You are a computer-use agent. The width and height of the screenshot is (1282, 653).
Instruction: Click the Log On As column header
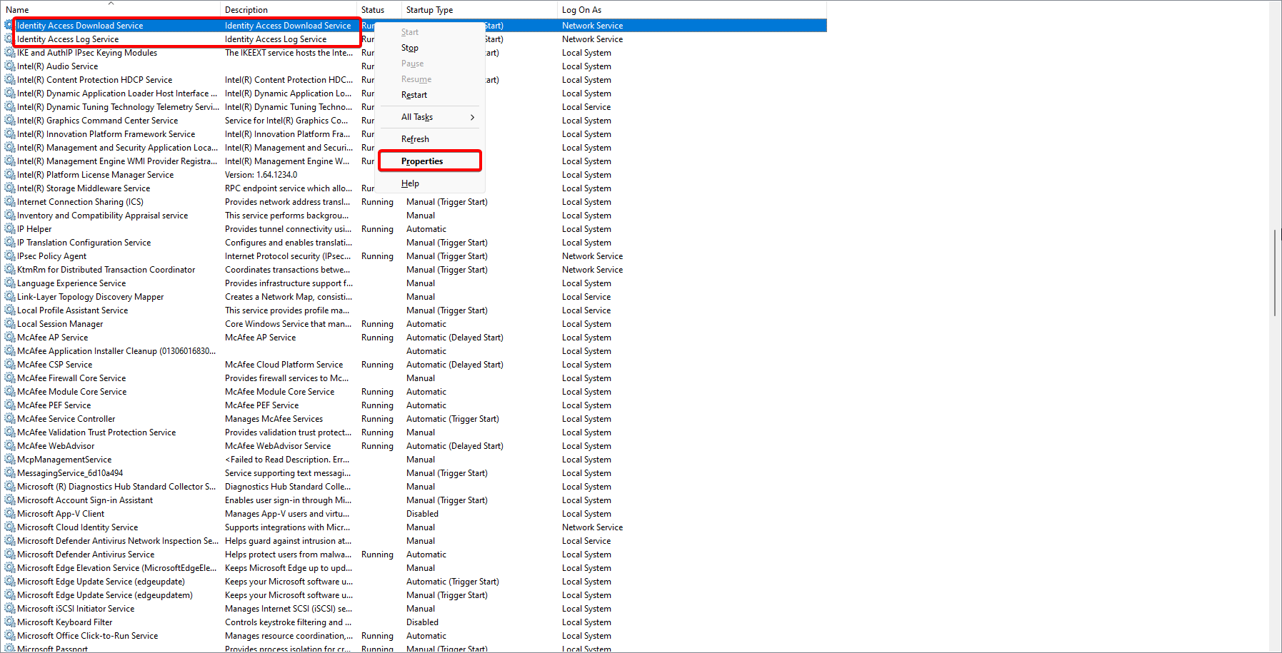click(x=691, y=10)
